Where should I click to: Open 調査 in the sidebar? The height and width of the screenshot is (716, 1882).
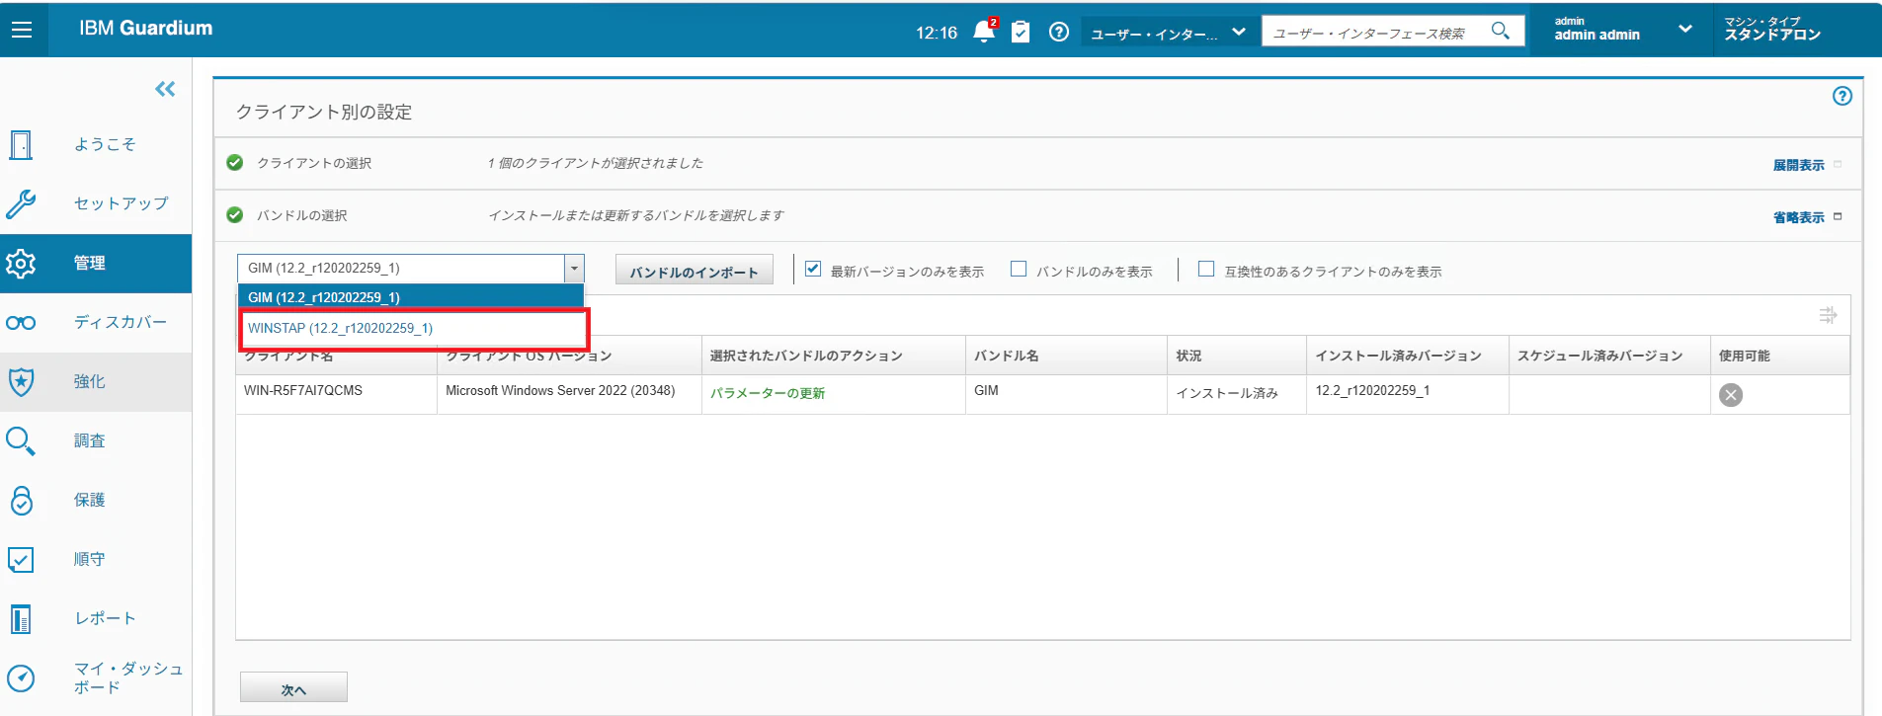(x=90, y=440)
